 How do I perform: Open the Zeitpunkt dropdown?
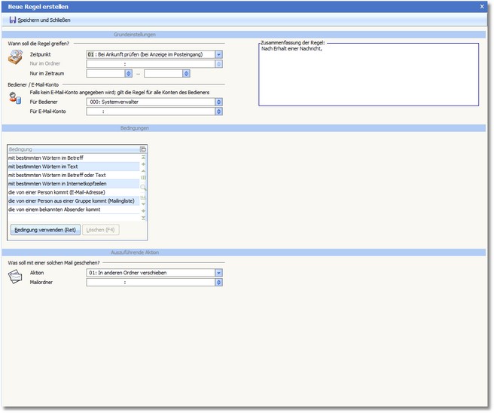(x=219, y=54)
